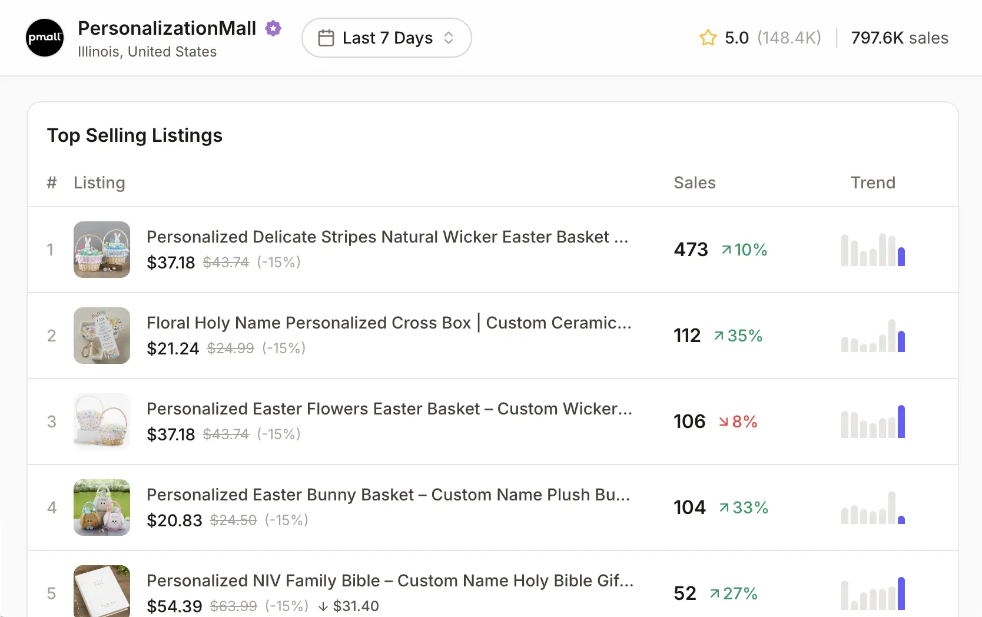Click the purple verified seller badge
982x617 pixels.
pos(273,28)
